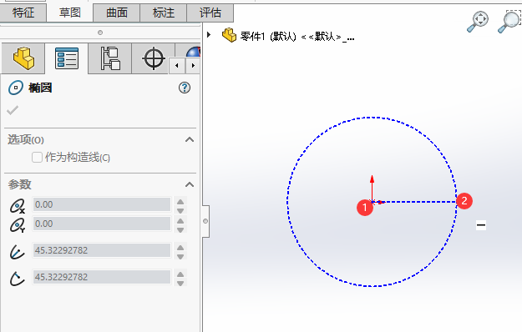Increase center X coordinate with up spinner
Image resolution: width=522 pixels, height=332 pixels.
(x=180, y=201)
